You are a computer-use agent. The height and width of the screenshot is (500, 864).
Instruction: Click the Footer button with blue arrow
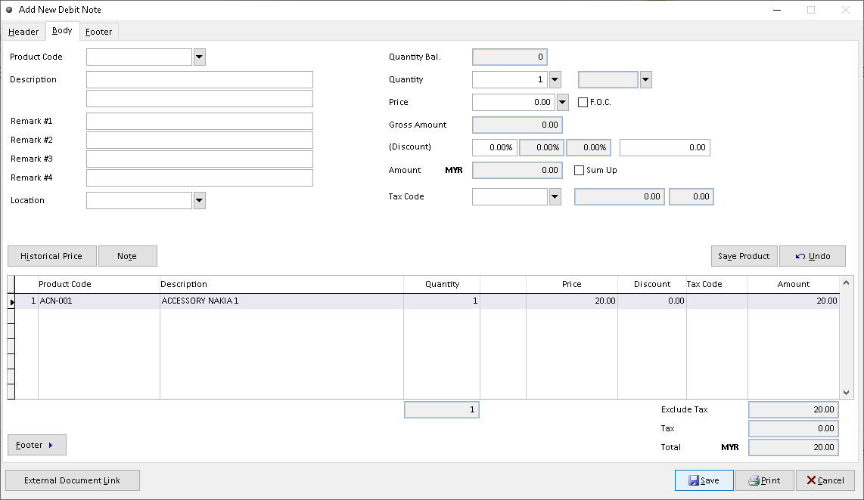[37, 445]
